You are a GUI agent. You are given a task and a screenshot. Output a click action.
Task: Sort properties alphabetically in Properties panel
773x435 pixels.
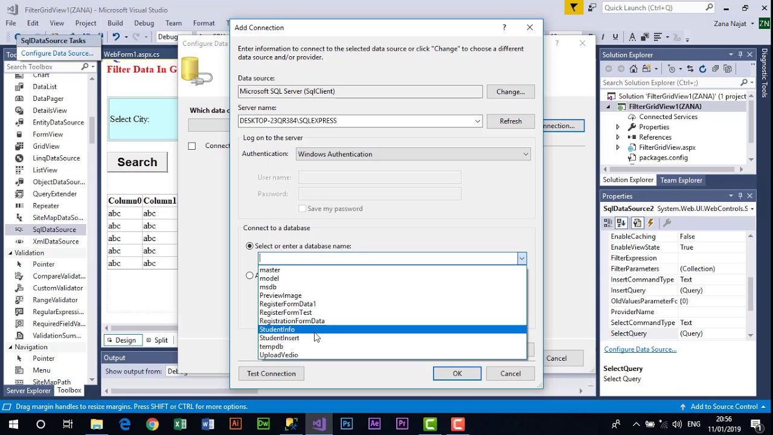click(622, 223)
